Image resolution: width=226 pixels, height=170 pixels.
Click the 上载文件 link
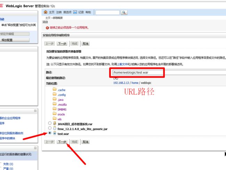122,64
